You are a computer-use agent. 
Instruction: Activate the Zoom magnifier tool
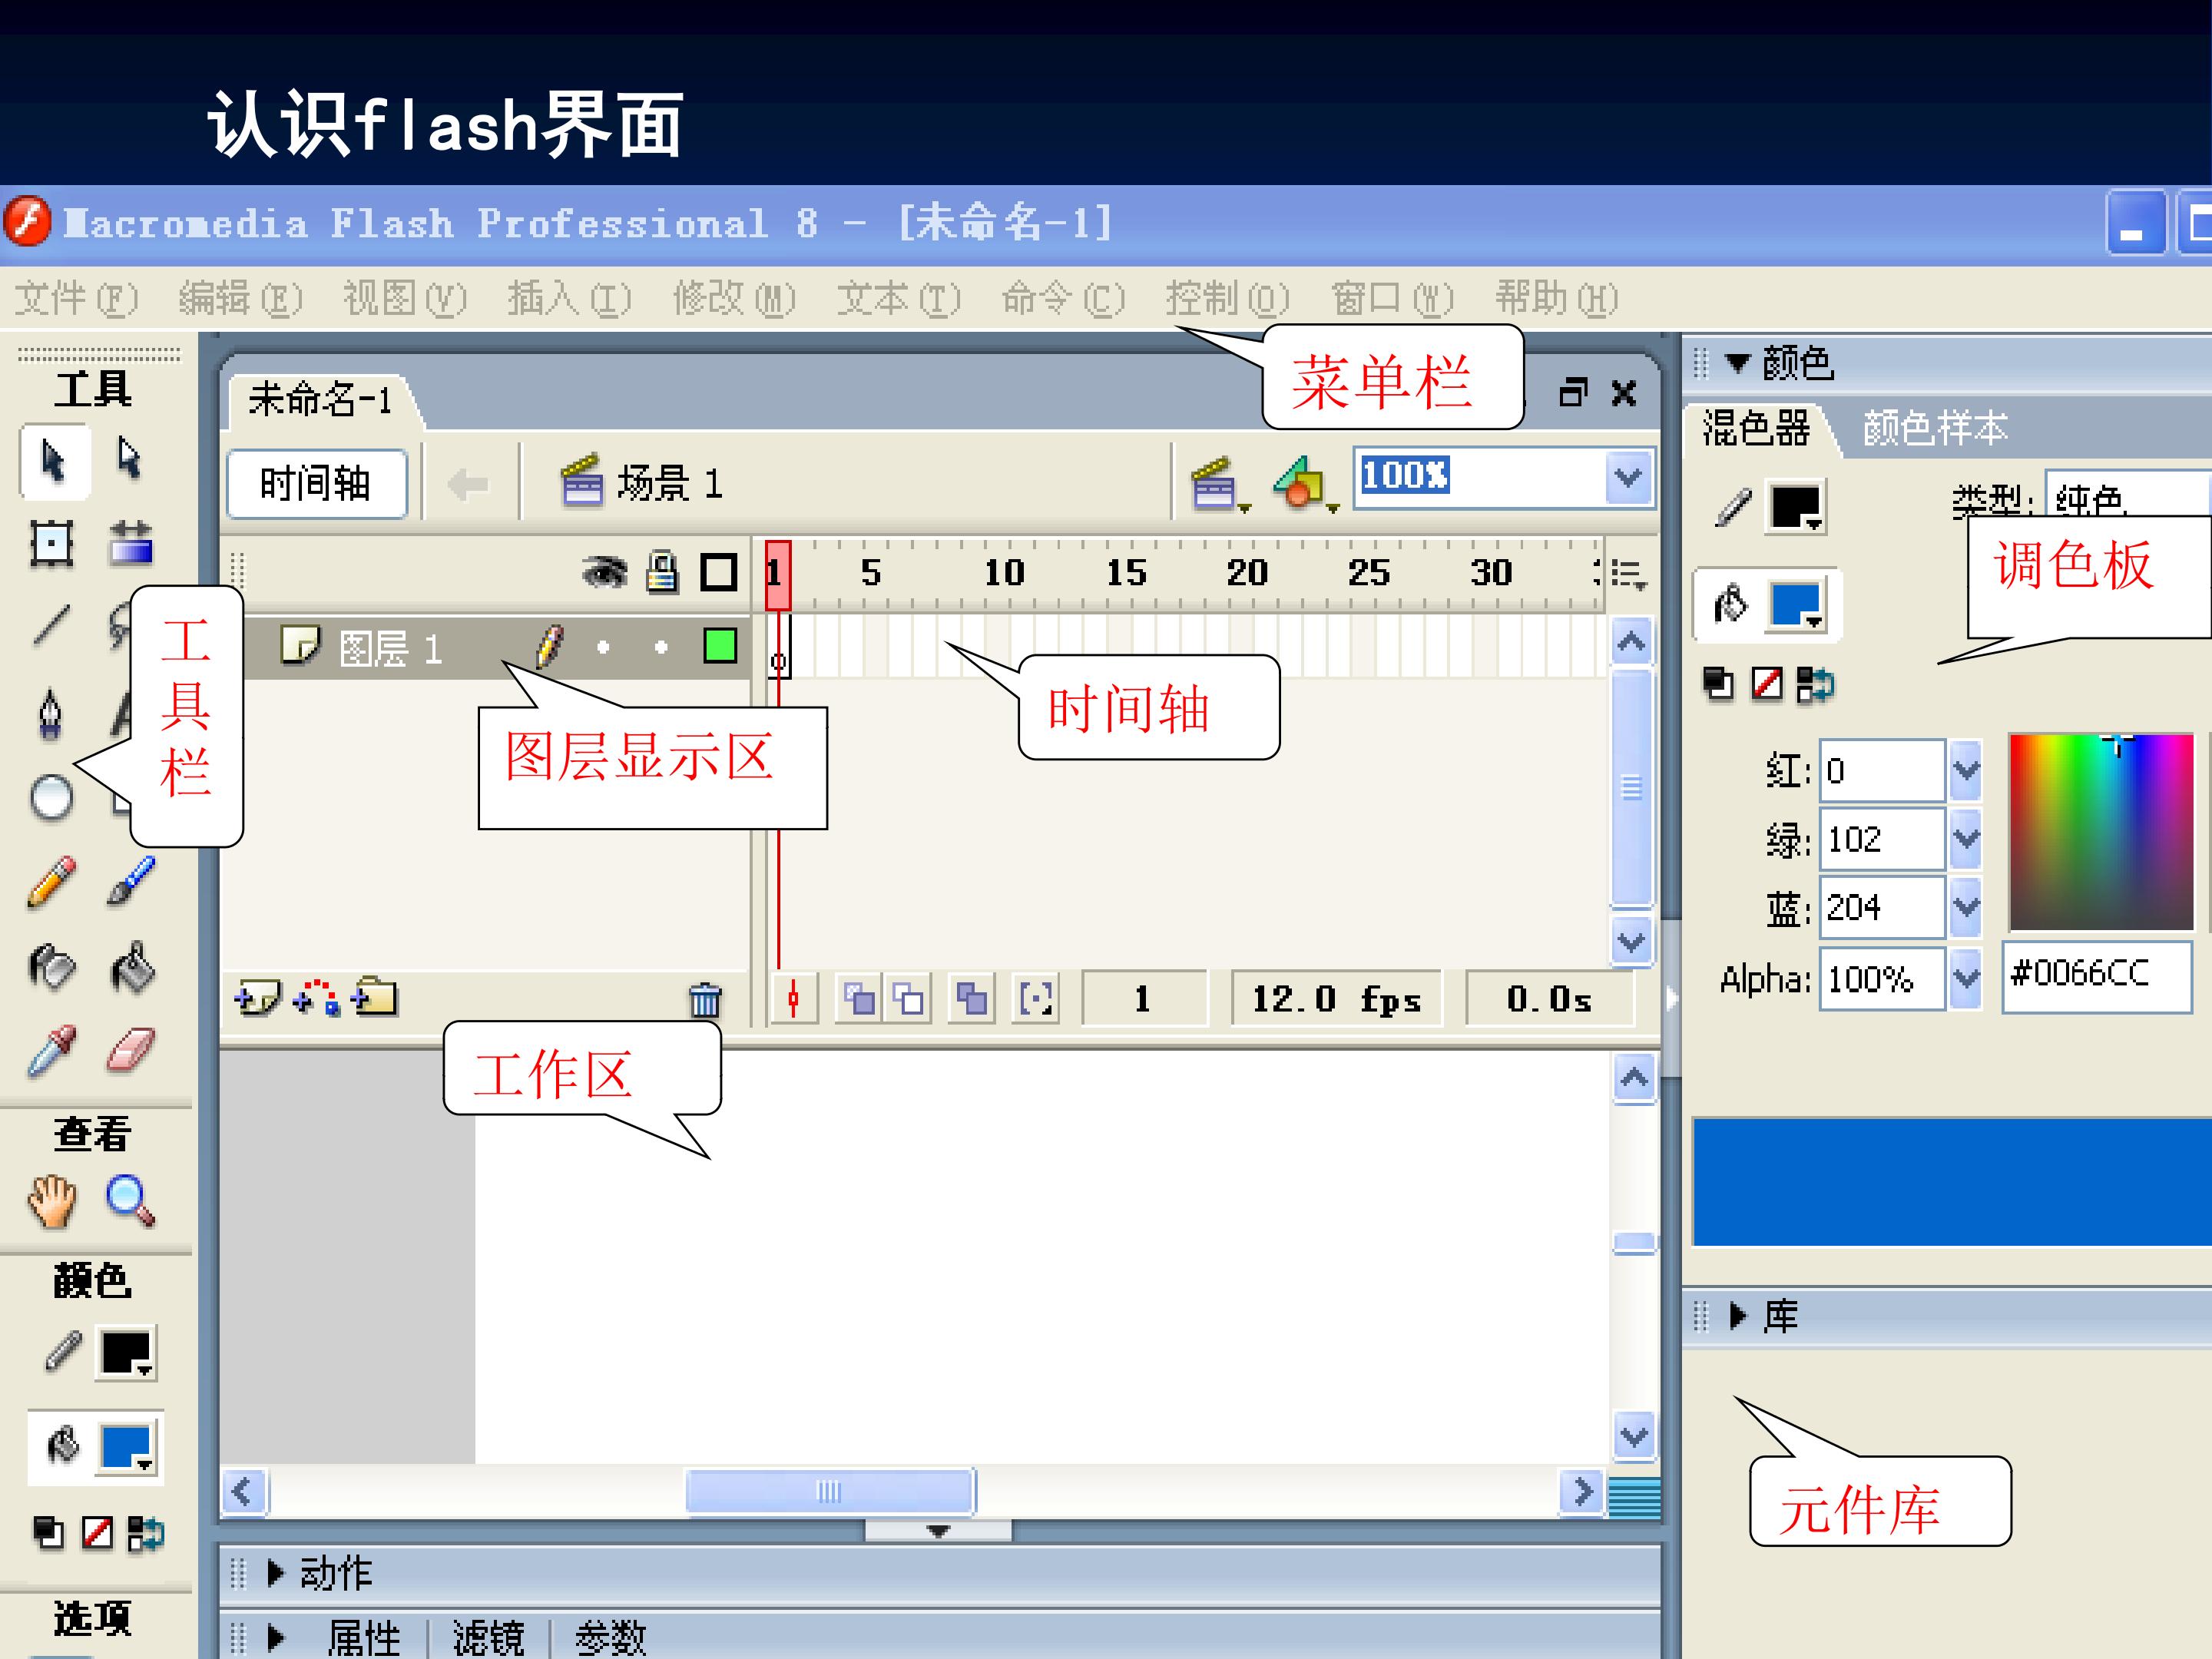point(131,1201)
